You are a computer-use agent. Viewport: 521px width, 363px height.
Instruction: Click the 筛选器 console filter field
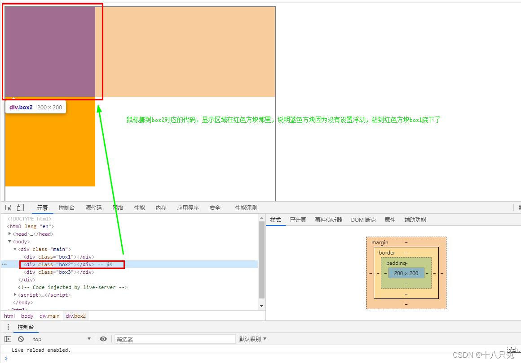(175, 339)
